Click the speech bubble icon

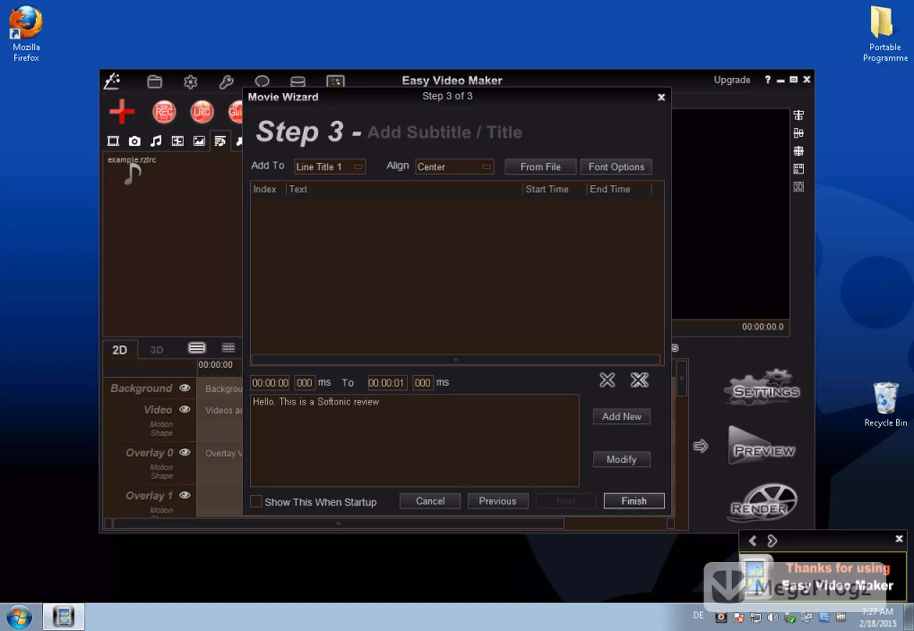point(262,82)
